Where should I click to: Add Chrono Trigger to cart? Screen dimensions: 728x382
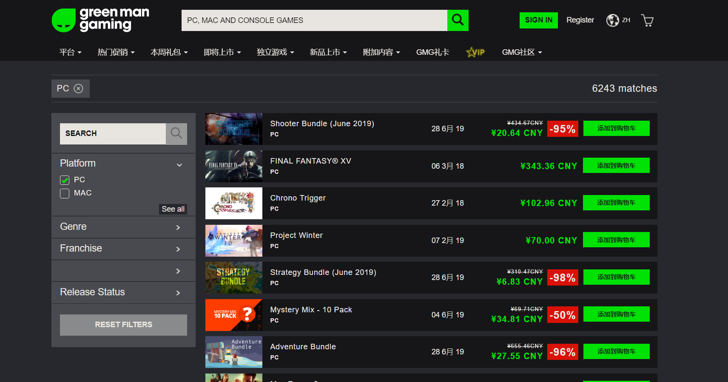pyautogui.click(x=616, y=203)
